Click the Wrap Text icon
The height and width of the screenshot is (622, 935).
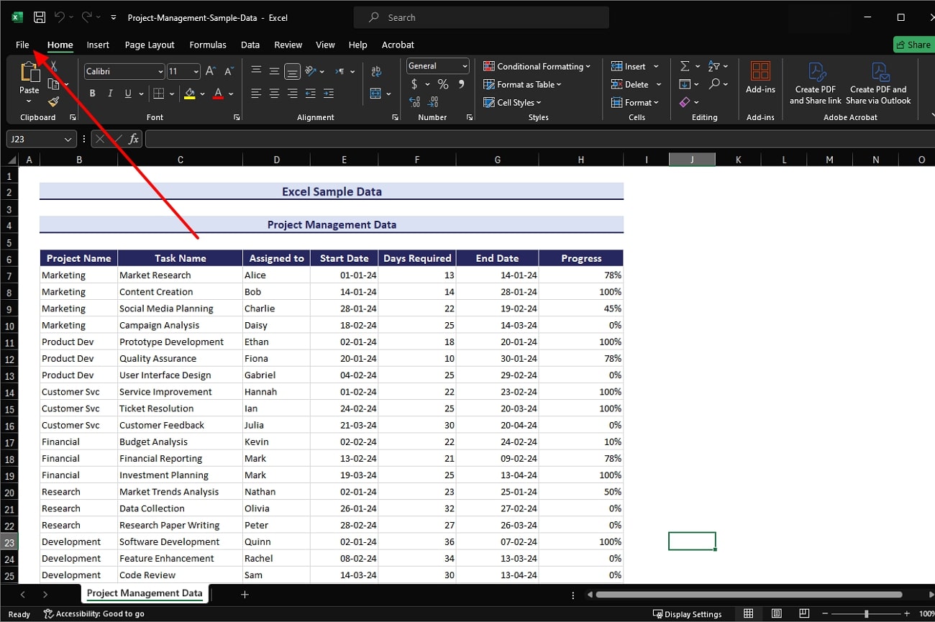pos(375,71)
